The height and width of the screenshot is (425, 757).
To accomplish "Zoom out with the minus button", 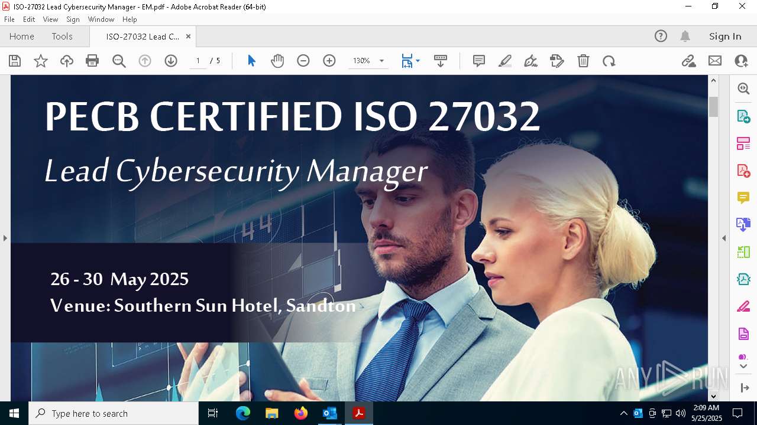I will click(303, 61).
